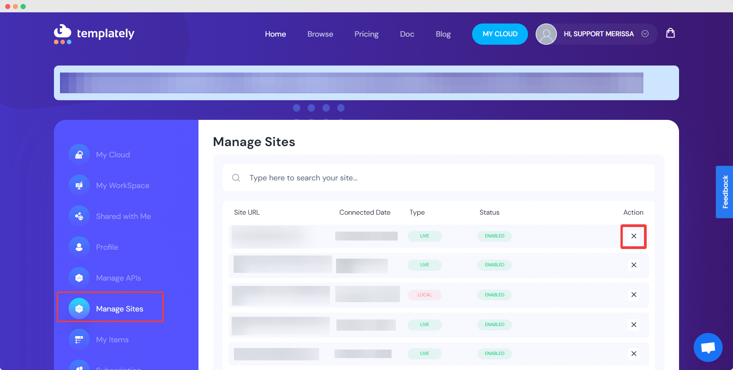Click the My Items sidebar icon
The image size is (733, 370).
[79, 340]
